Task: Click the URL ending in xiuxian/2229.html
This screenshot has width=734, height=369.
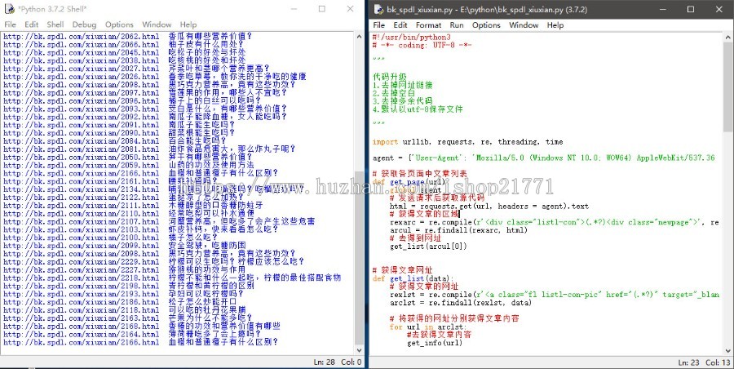Action: (x=81, y=261)
